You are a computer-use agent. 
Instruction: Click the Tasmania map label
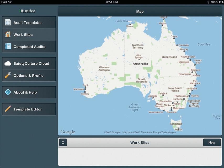pyautogui.click(x=176, y=124)
